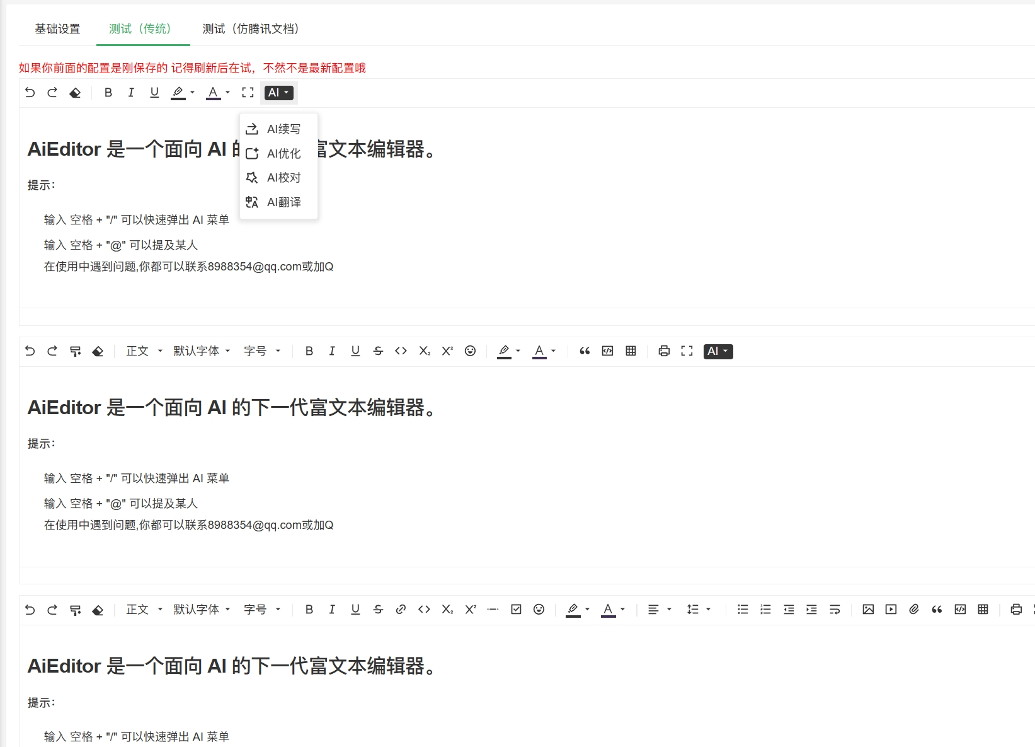Click eraser icon in bottom editor toolbar
1035x747 pixels.
coord(98,610)
